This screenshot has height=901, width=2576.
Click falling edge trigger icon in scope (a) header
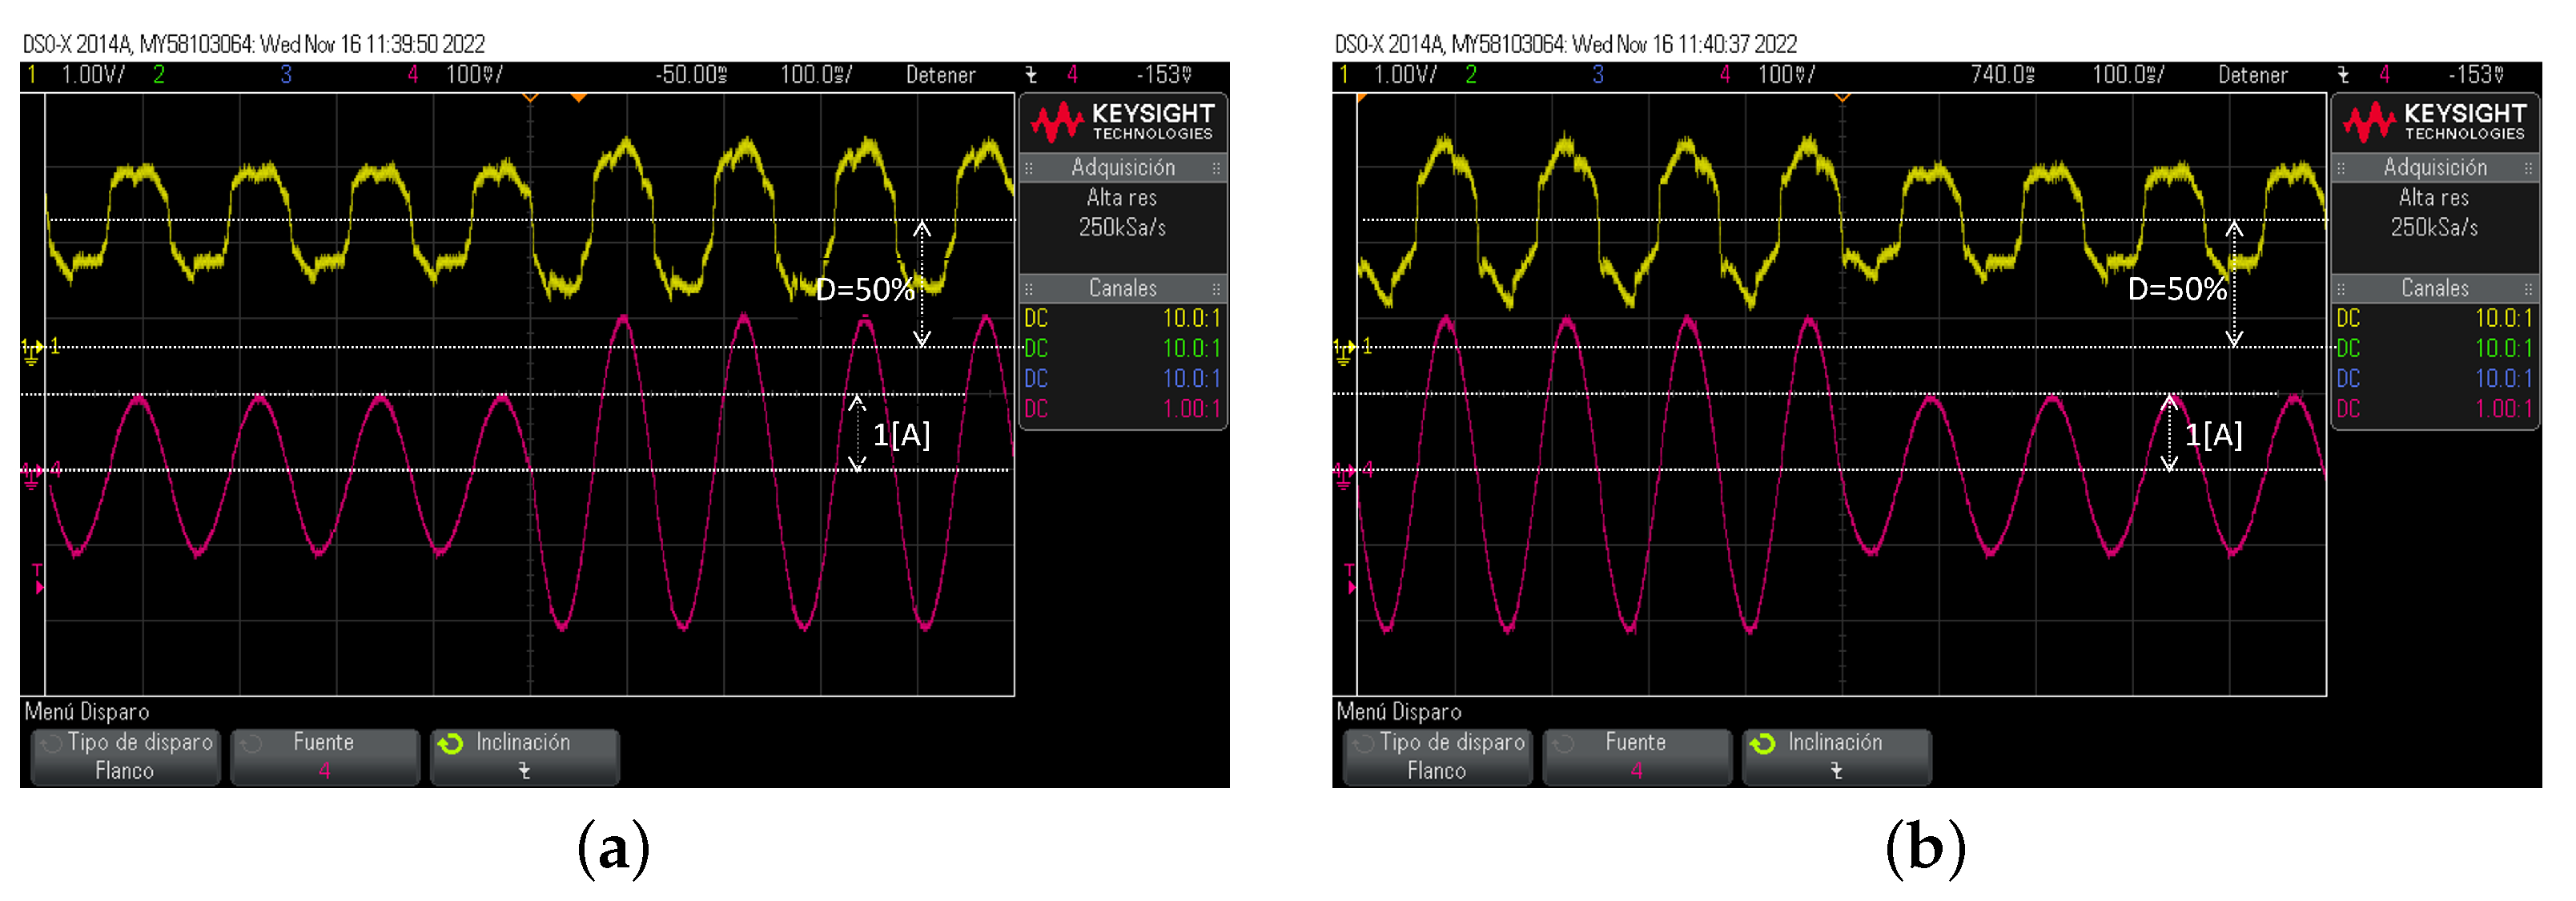click(1031, 75)
